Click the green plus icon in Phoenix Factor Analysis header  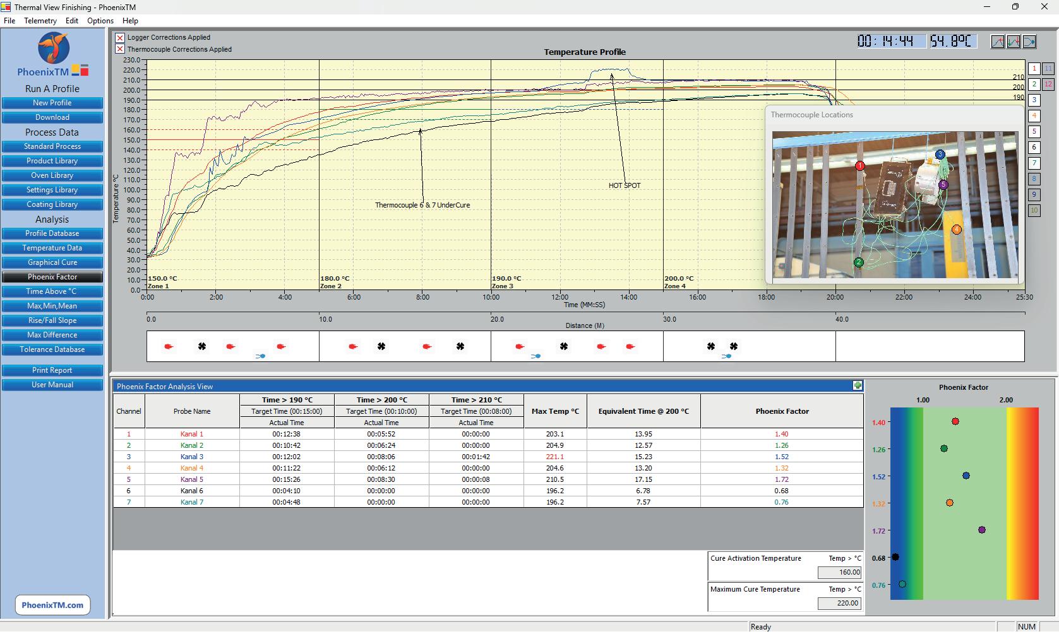[857, 385]
